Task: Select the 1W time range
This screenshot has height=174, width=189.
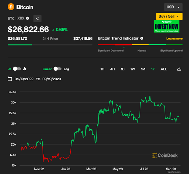Action: click(133, 69)
